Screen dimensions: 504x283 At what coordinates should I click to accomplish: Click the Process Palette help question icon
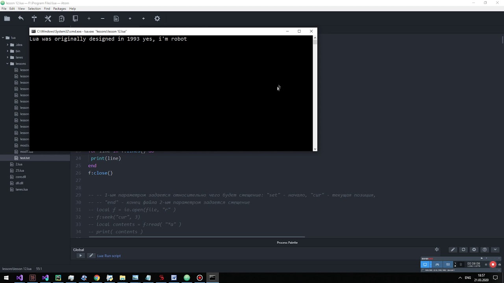[x=485, y=250]
